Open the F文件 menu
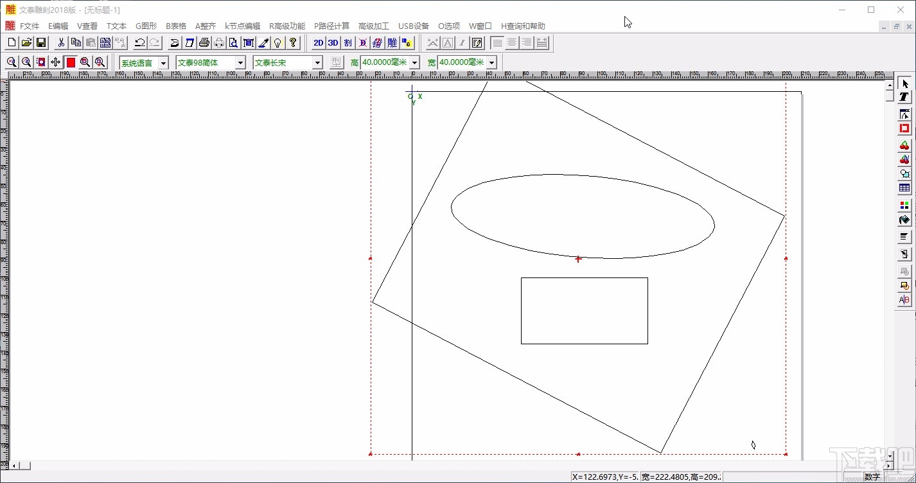Viewport: 916px width, 483px height. coord(30,26)
